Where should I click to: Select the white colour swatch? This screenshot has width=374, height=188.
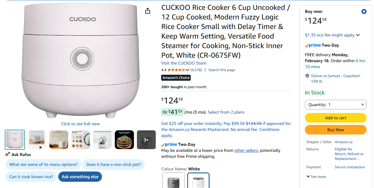tap(198, 181)
